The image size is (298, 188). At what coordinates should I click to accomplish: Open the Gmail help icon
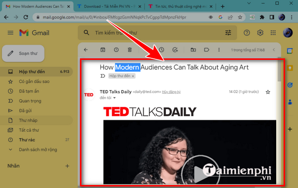tap(247, 33)
